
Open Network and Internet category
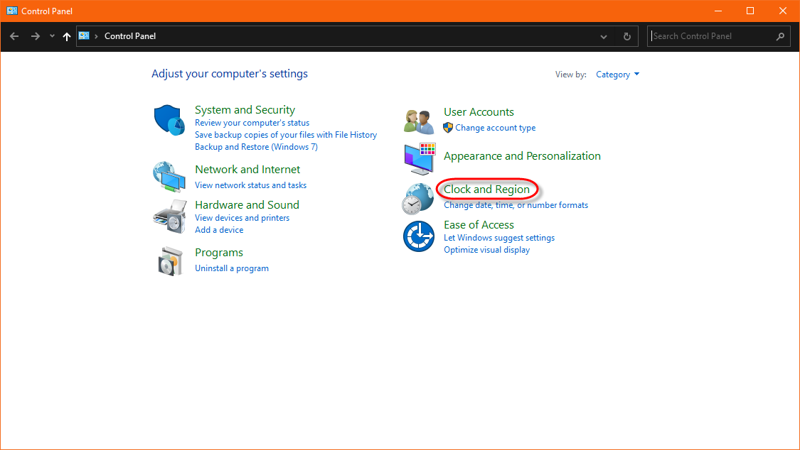(x=247, y=170)
